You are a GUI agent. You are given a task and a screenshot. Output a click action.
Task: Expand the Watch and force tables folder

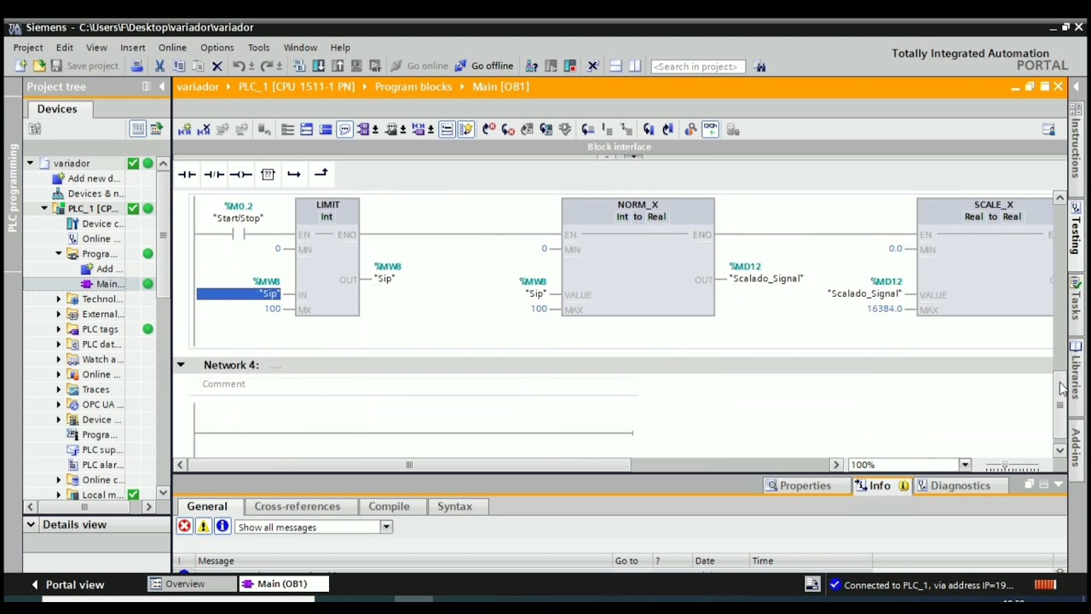(x=59, y=360)
